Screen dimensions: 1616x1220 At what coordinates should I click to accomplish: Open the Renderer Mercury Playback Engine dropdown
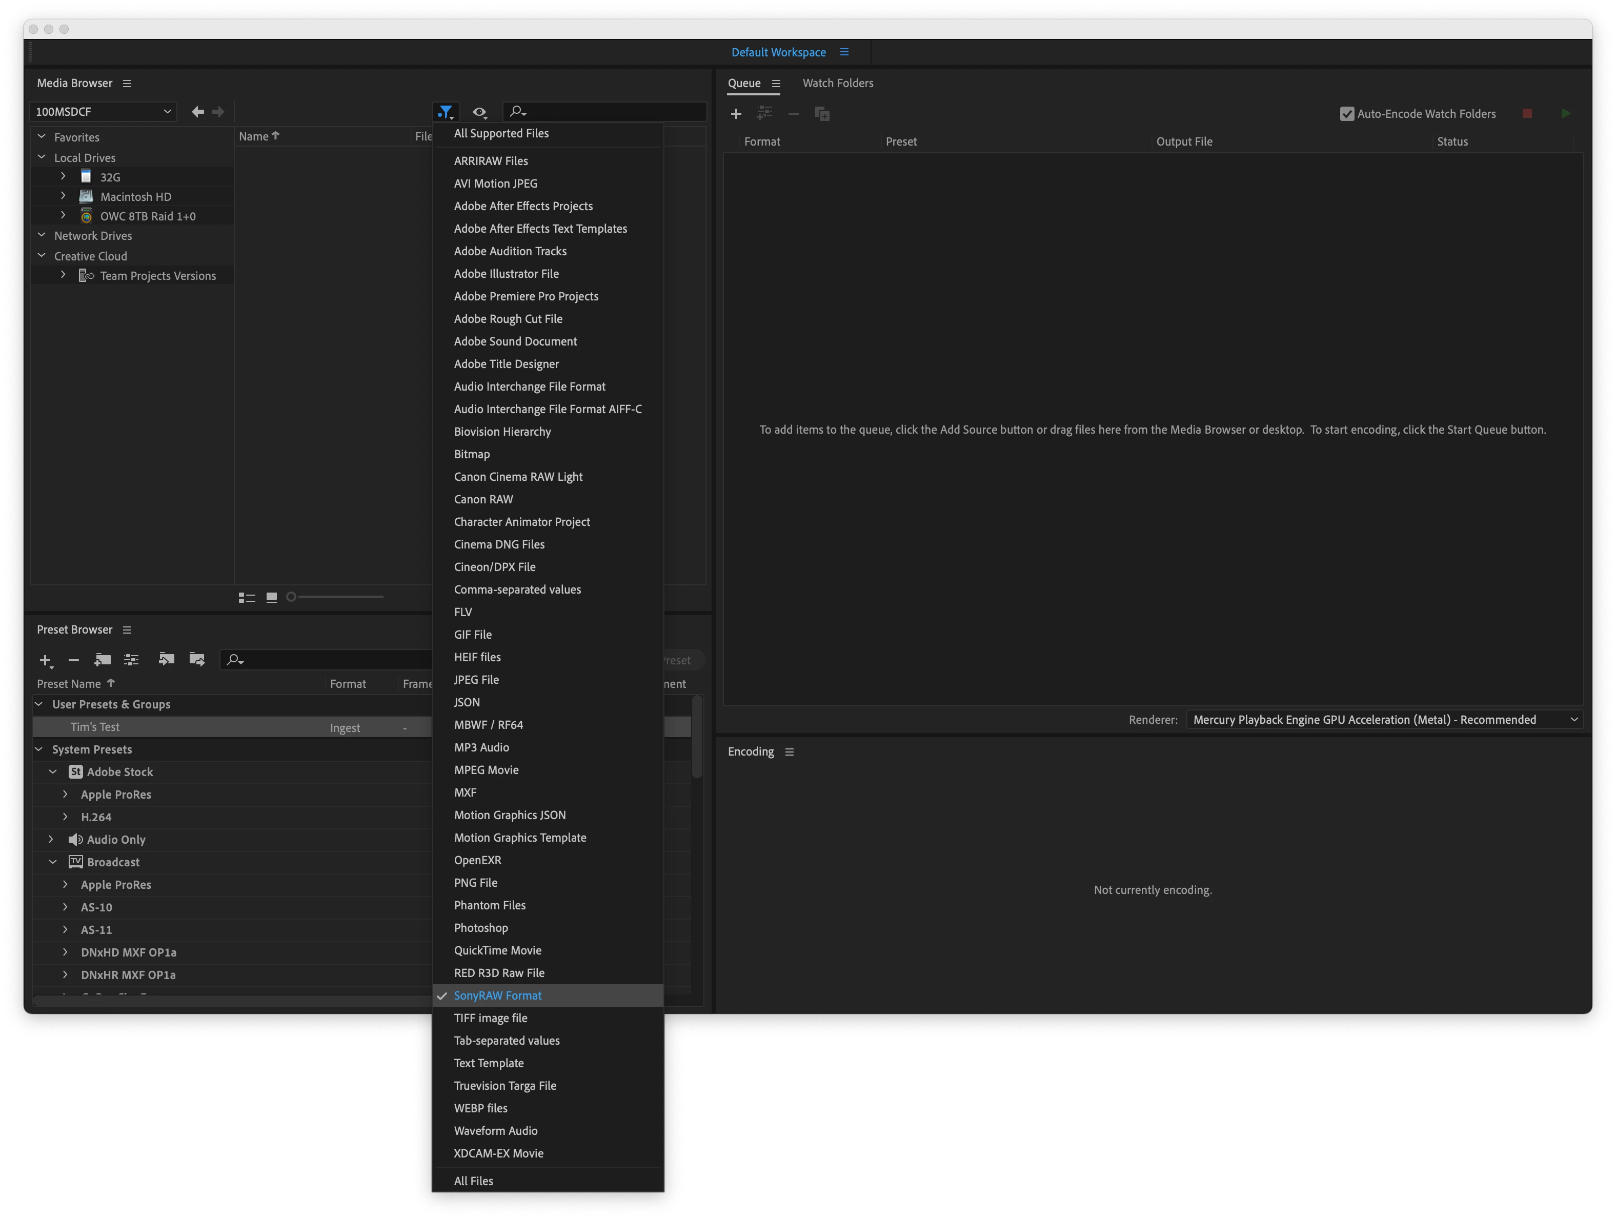tap(1384, 720)
